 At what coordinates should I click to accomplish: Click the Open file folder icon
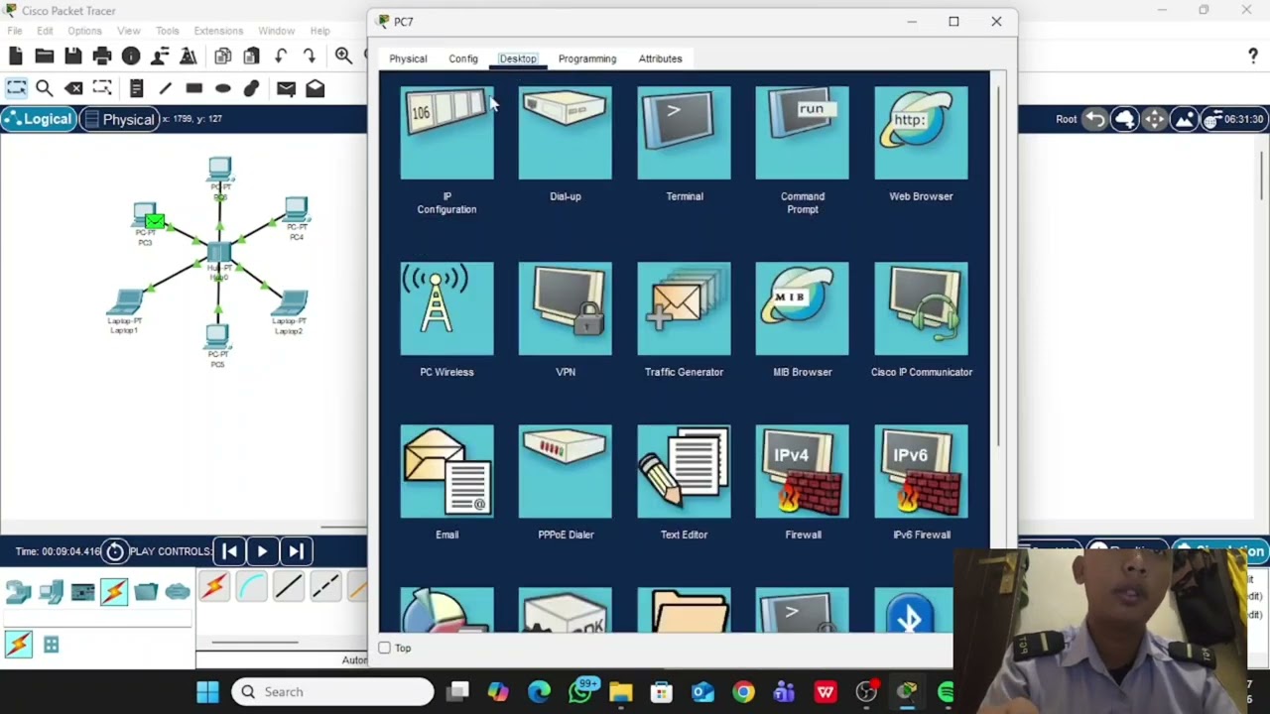[x=45, y=57]
